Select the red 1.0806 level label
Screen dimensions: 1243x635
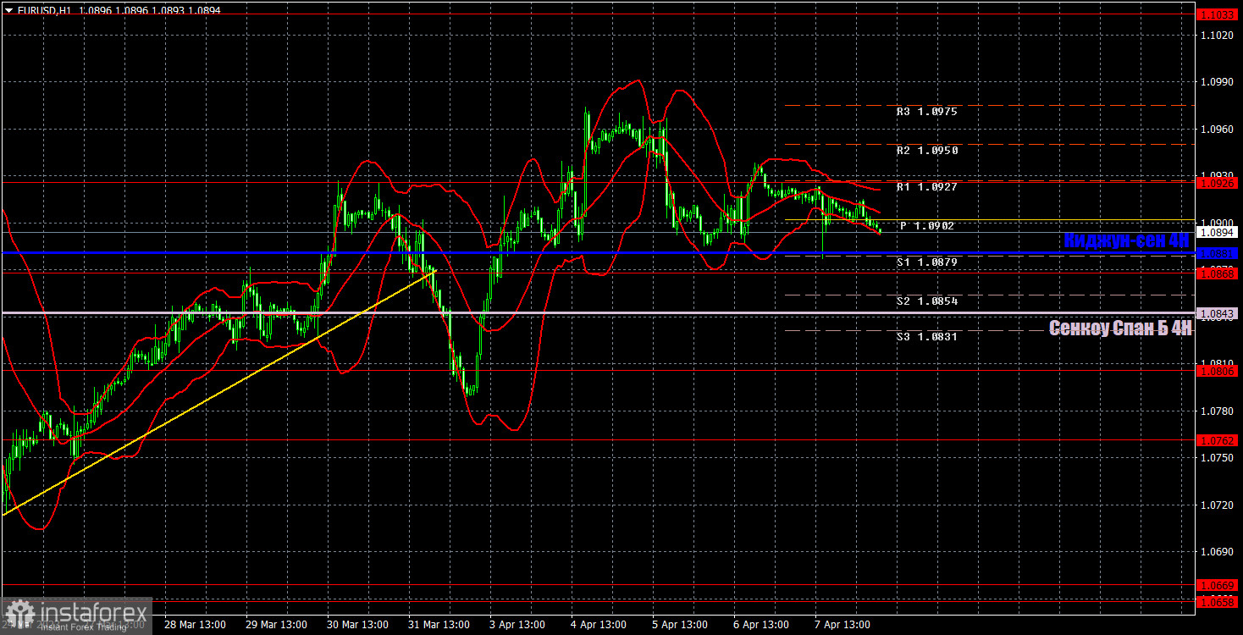(x=1218, y=371)
